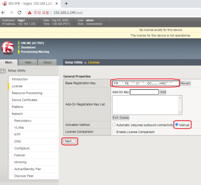Click 'No license exists for this device' message
Image resolution: width=201 pixels, height=185 pixels.
(160, 30)
